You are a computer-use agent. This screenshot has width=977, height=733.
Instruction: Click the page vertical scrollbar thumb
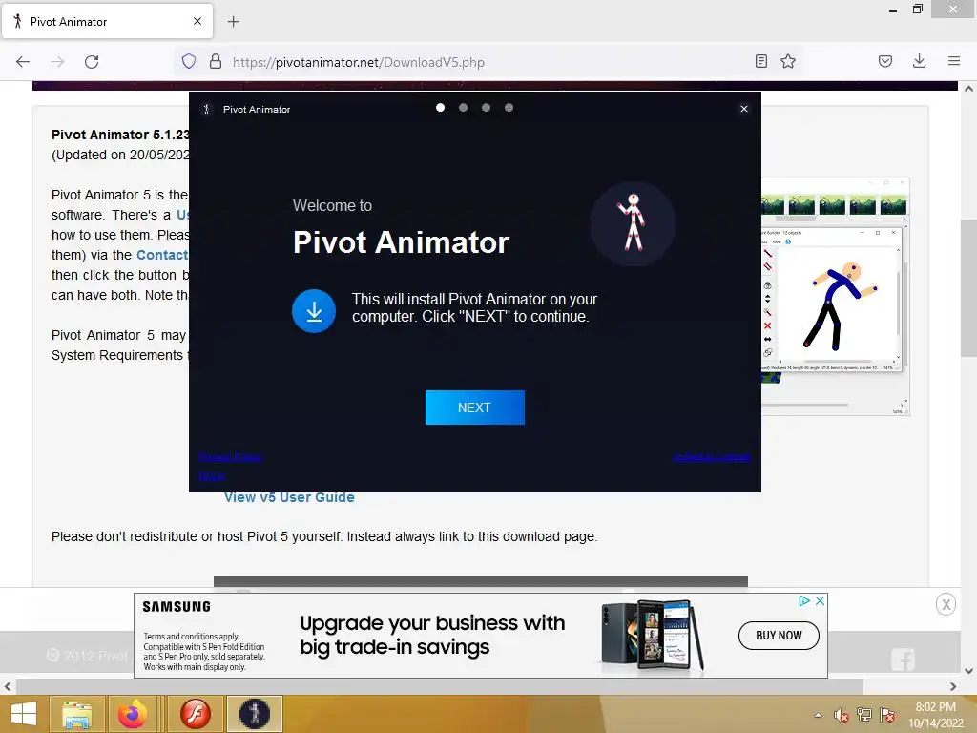(968, 287)
